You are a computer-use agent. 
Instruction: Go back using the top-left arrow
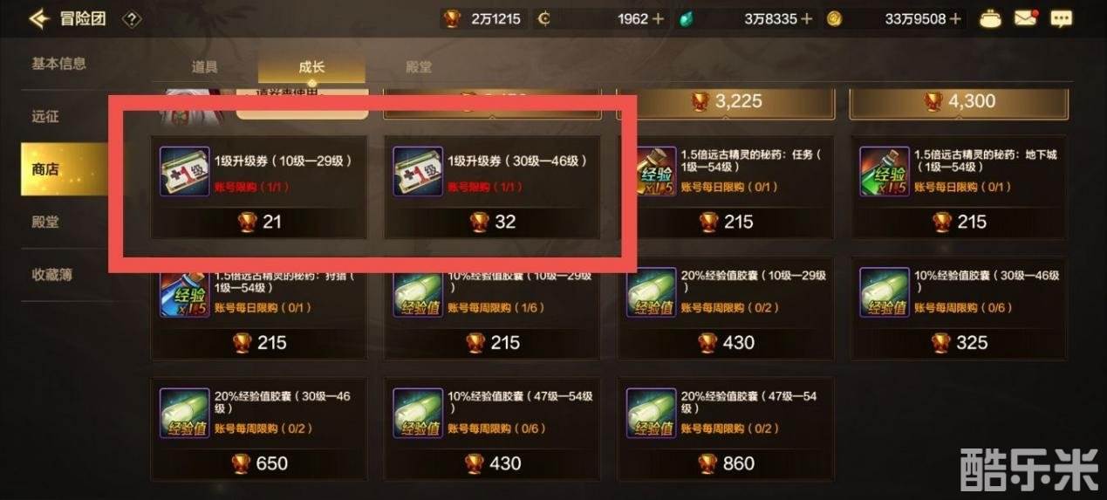[39, 18]
